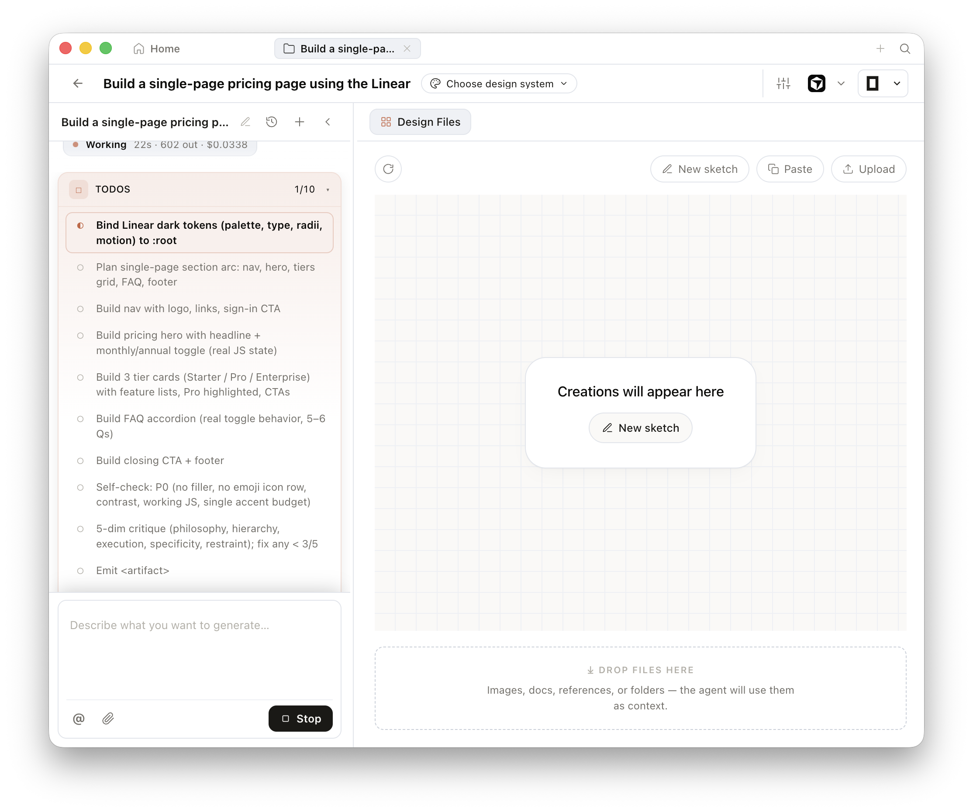This screenshot has height=812, width=973.
Task: Go back using the left arrow
Action: (x=78, y=83)
